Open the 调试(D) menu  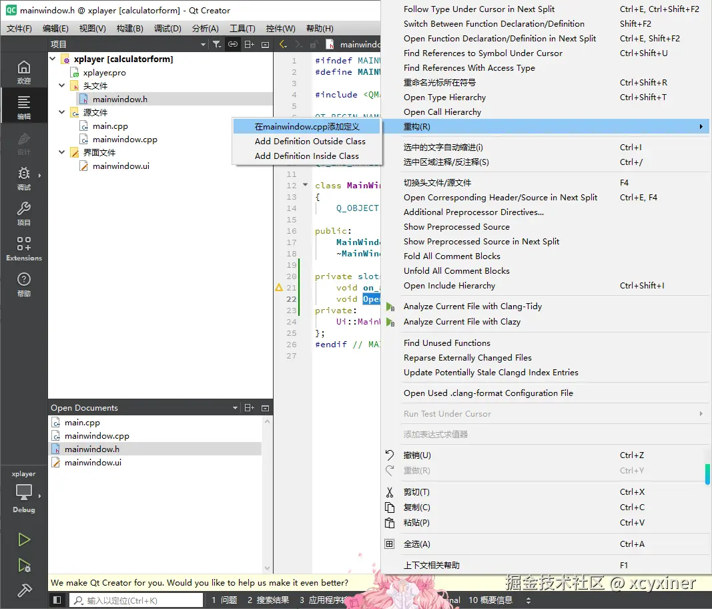pyautogui.click(x=167, y=28)
